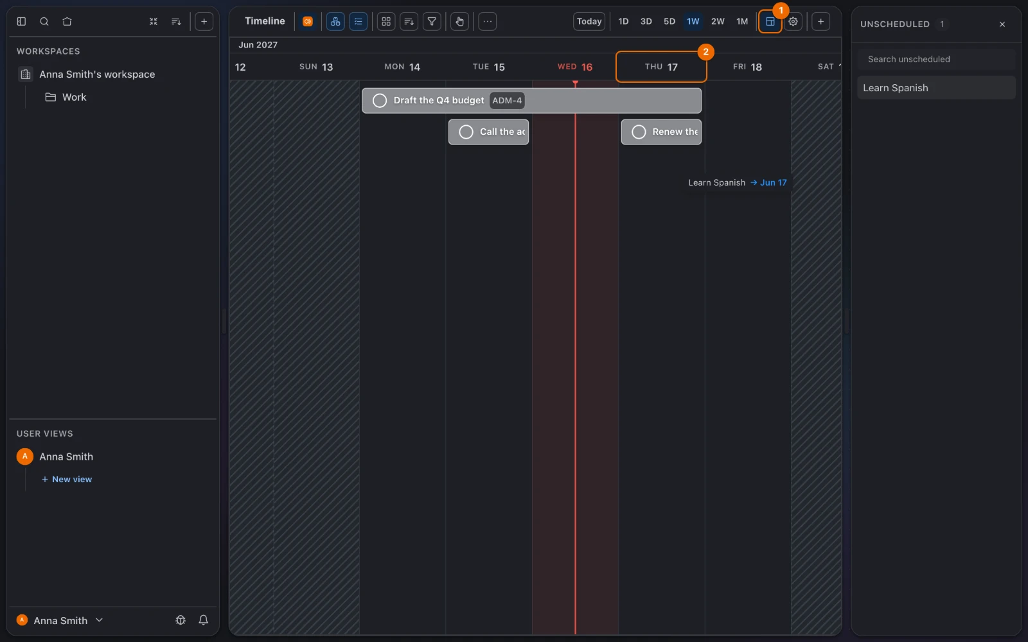This screenshot has height=642, width=1028.
Task: Mark the Renew the… task complete
Action: tap(639, 132)
